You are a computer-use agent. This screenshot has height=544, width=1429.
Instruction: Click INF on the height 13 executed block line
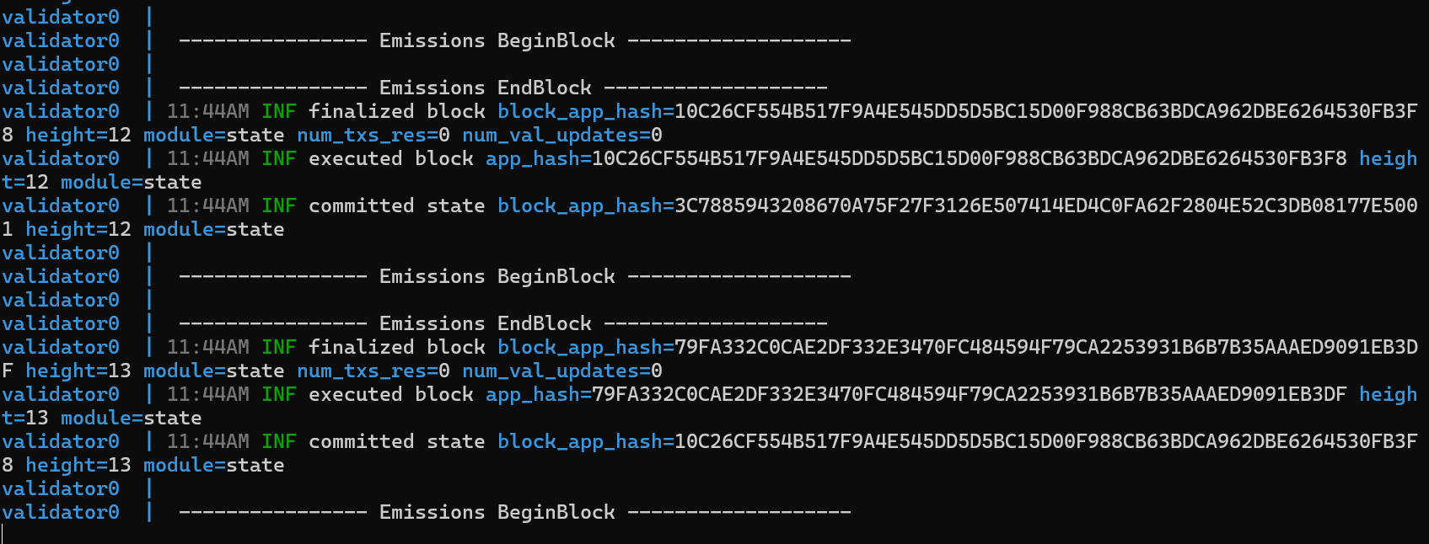(279, 394)
